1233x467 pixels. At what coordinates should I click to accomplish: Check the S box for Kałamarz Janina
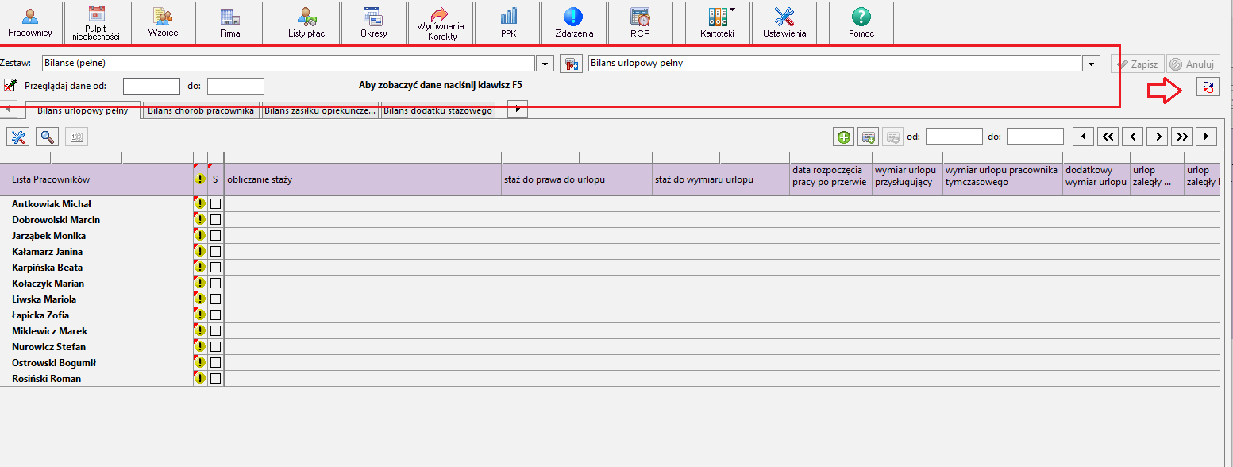[215, 252]
